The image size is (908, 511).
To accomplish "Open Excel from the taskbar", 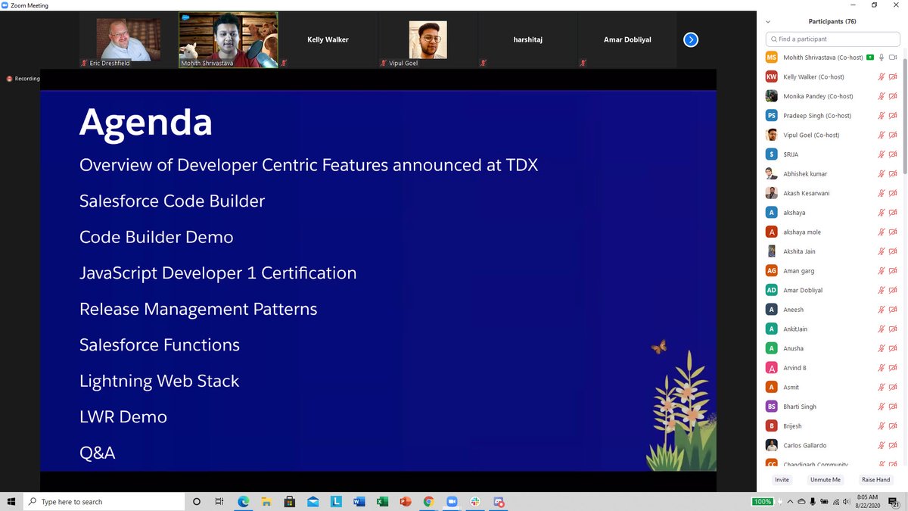I will coord(382,501).
